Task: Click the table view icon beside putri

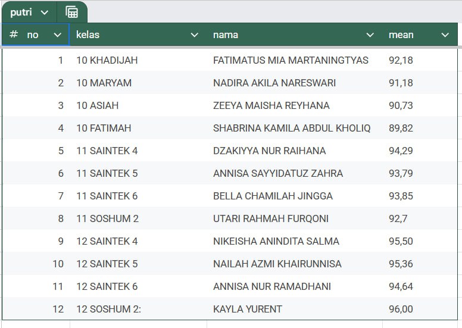Action: pos(71,13)
